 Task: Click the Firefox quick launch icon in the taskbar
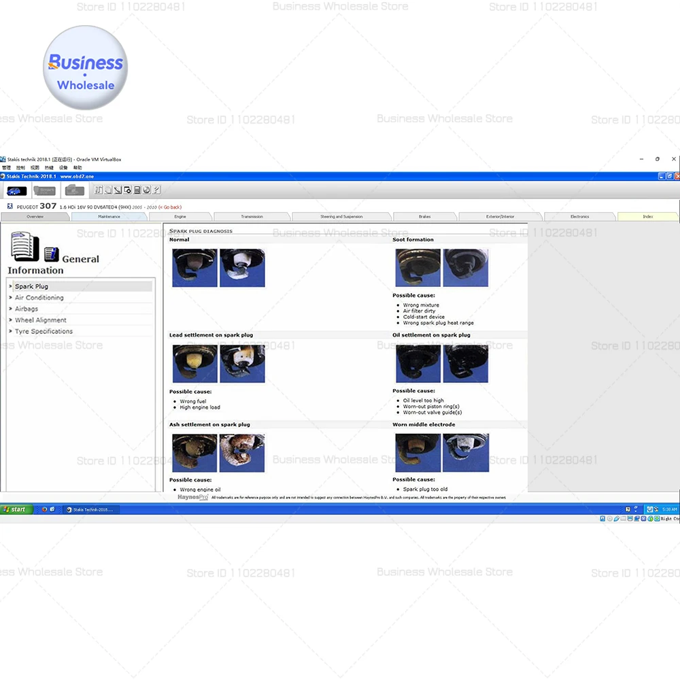tap(44, 509)
